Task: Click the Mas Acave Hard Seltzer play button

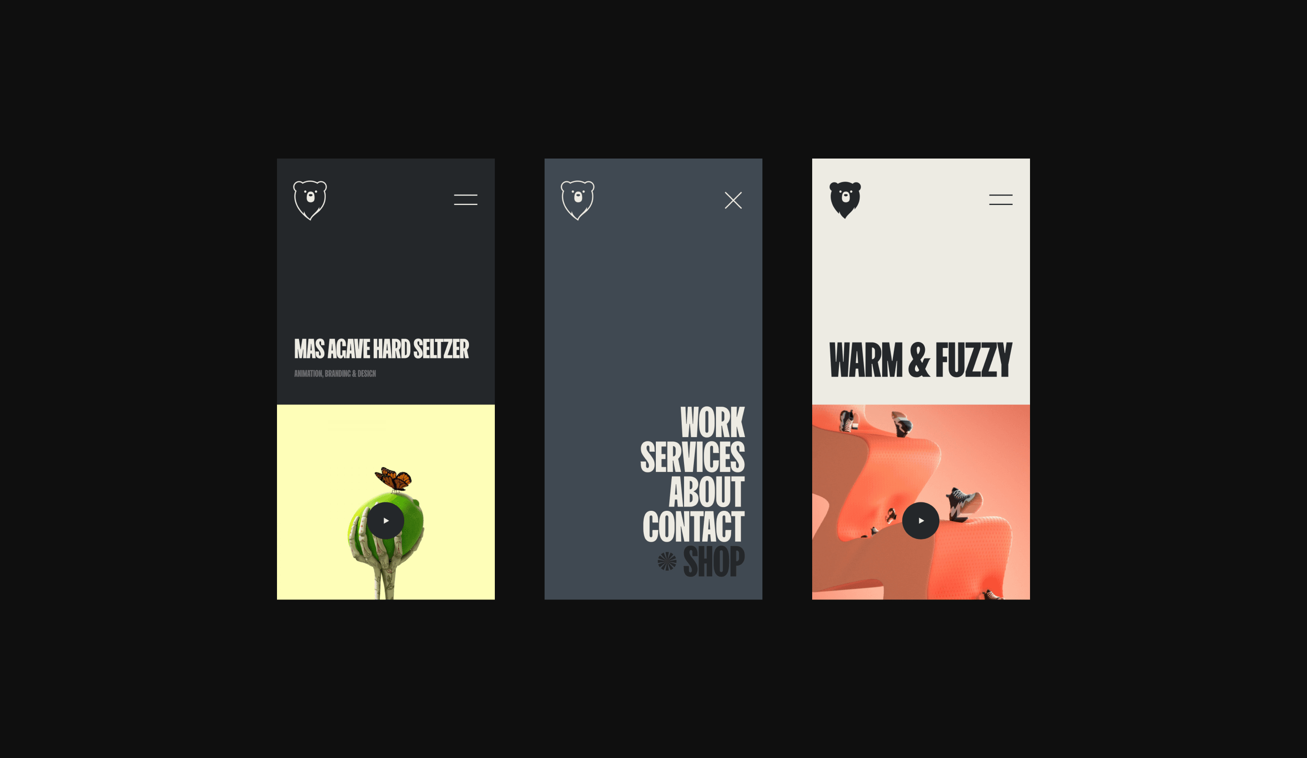Action: [x=386, y=521]
